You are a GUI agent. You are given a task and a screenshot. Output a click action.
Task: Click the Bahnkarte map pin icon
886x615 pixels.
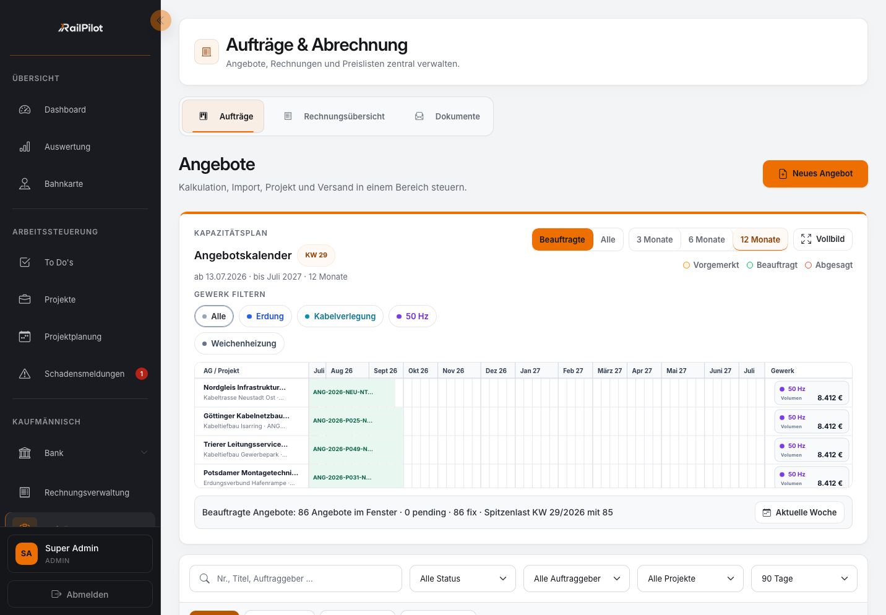click(25, 184)
